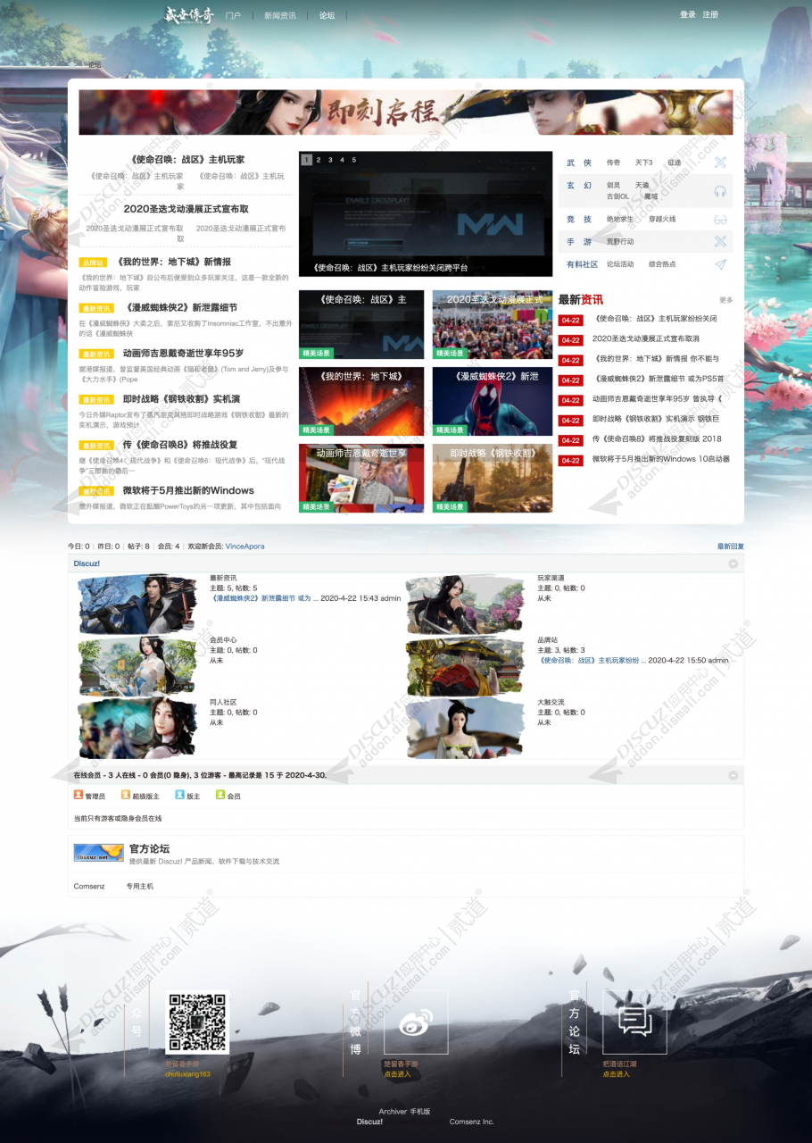Click the 超级版主 user icon
The image size is (812, 1143).
pyautogui.click(x=126, y=795)
